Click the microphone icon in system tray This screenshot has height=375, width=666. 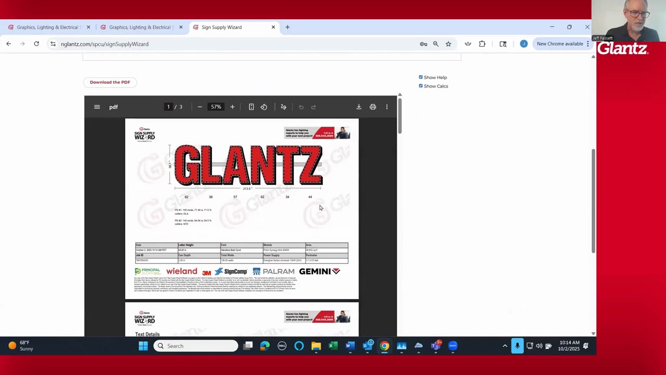[517, 346]
